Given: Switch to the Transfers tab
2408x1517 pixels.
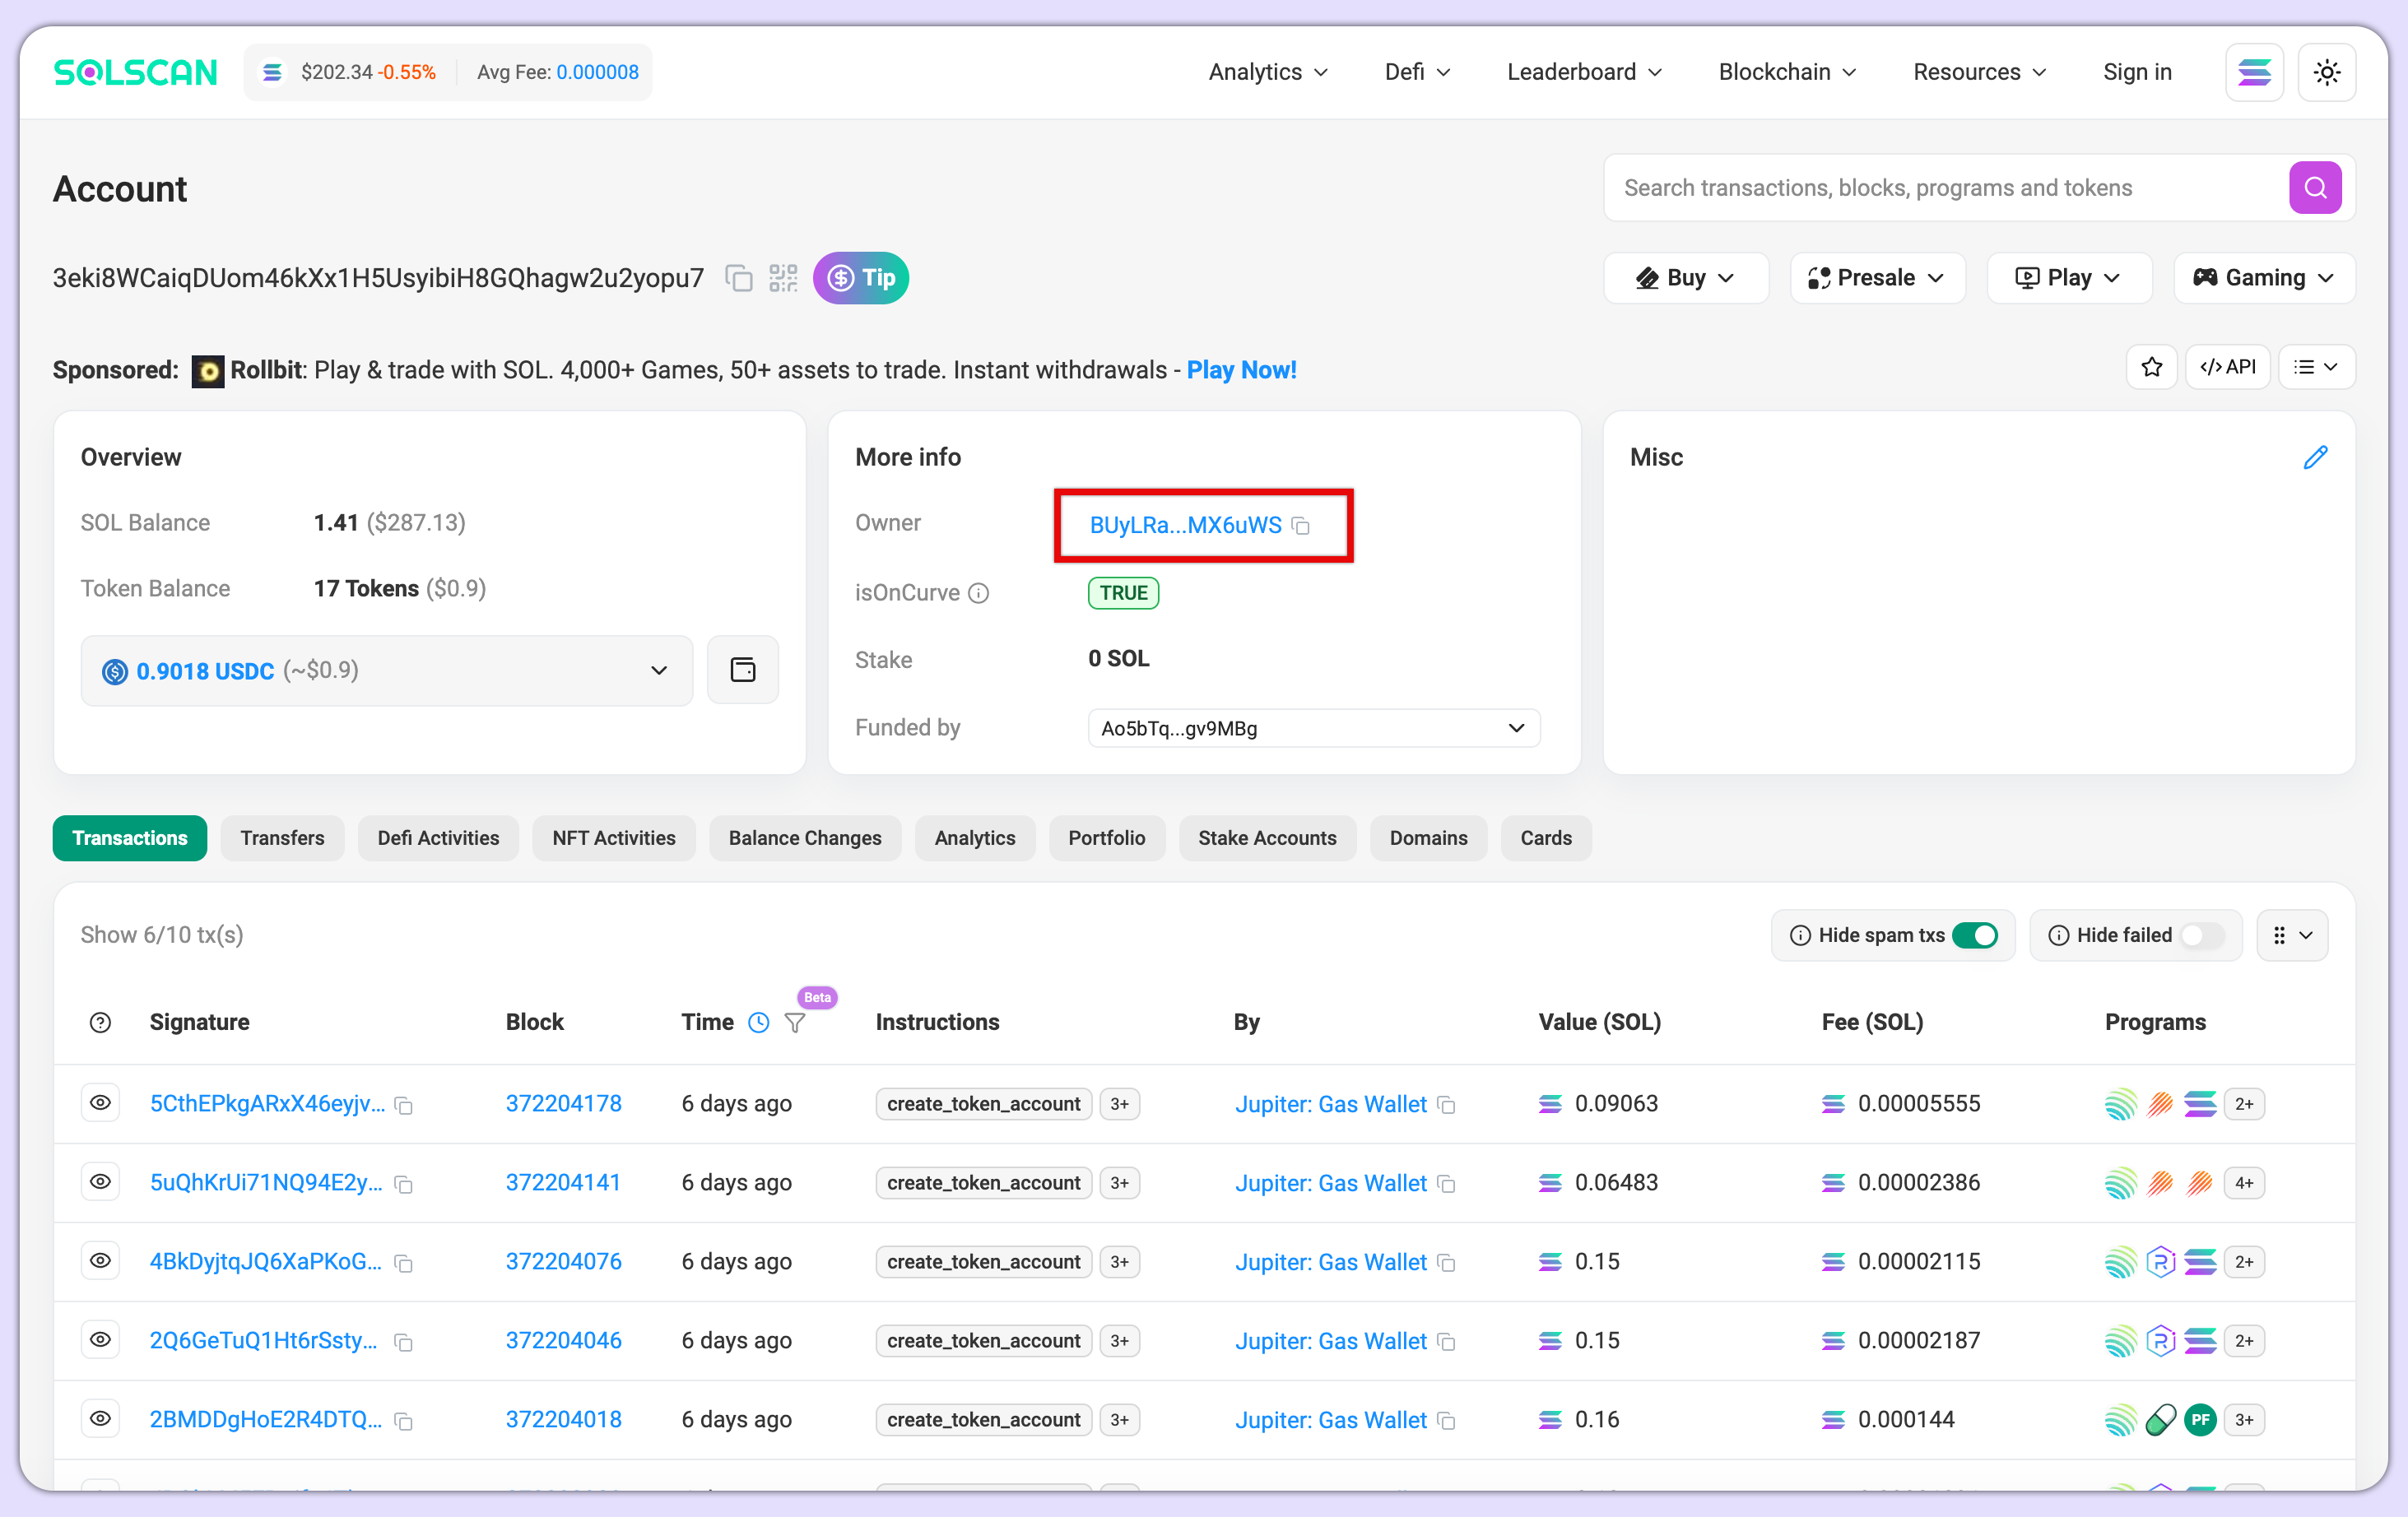Looking at the screenshot, I should [x=282, y=837].
